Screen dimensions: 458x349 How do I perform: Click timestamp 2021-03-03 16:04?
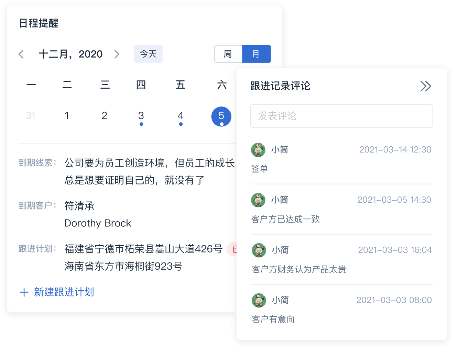395,250
